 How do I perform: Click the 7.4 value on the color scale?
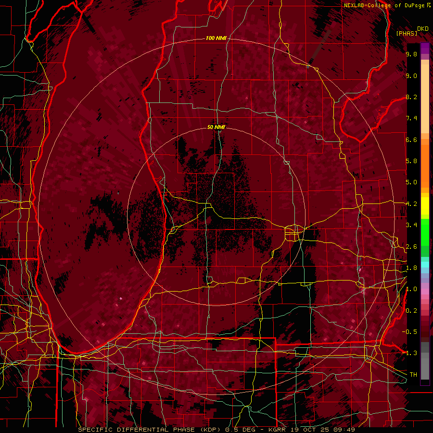tap(411, 118)
